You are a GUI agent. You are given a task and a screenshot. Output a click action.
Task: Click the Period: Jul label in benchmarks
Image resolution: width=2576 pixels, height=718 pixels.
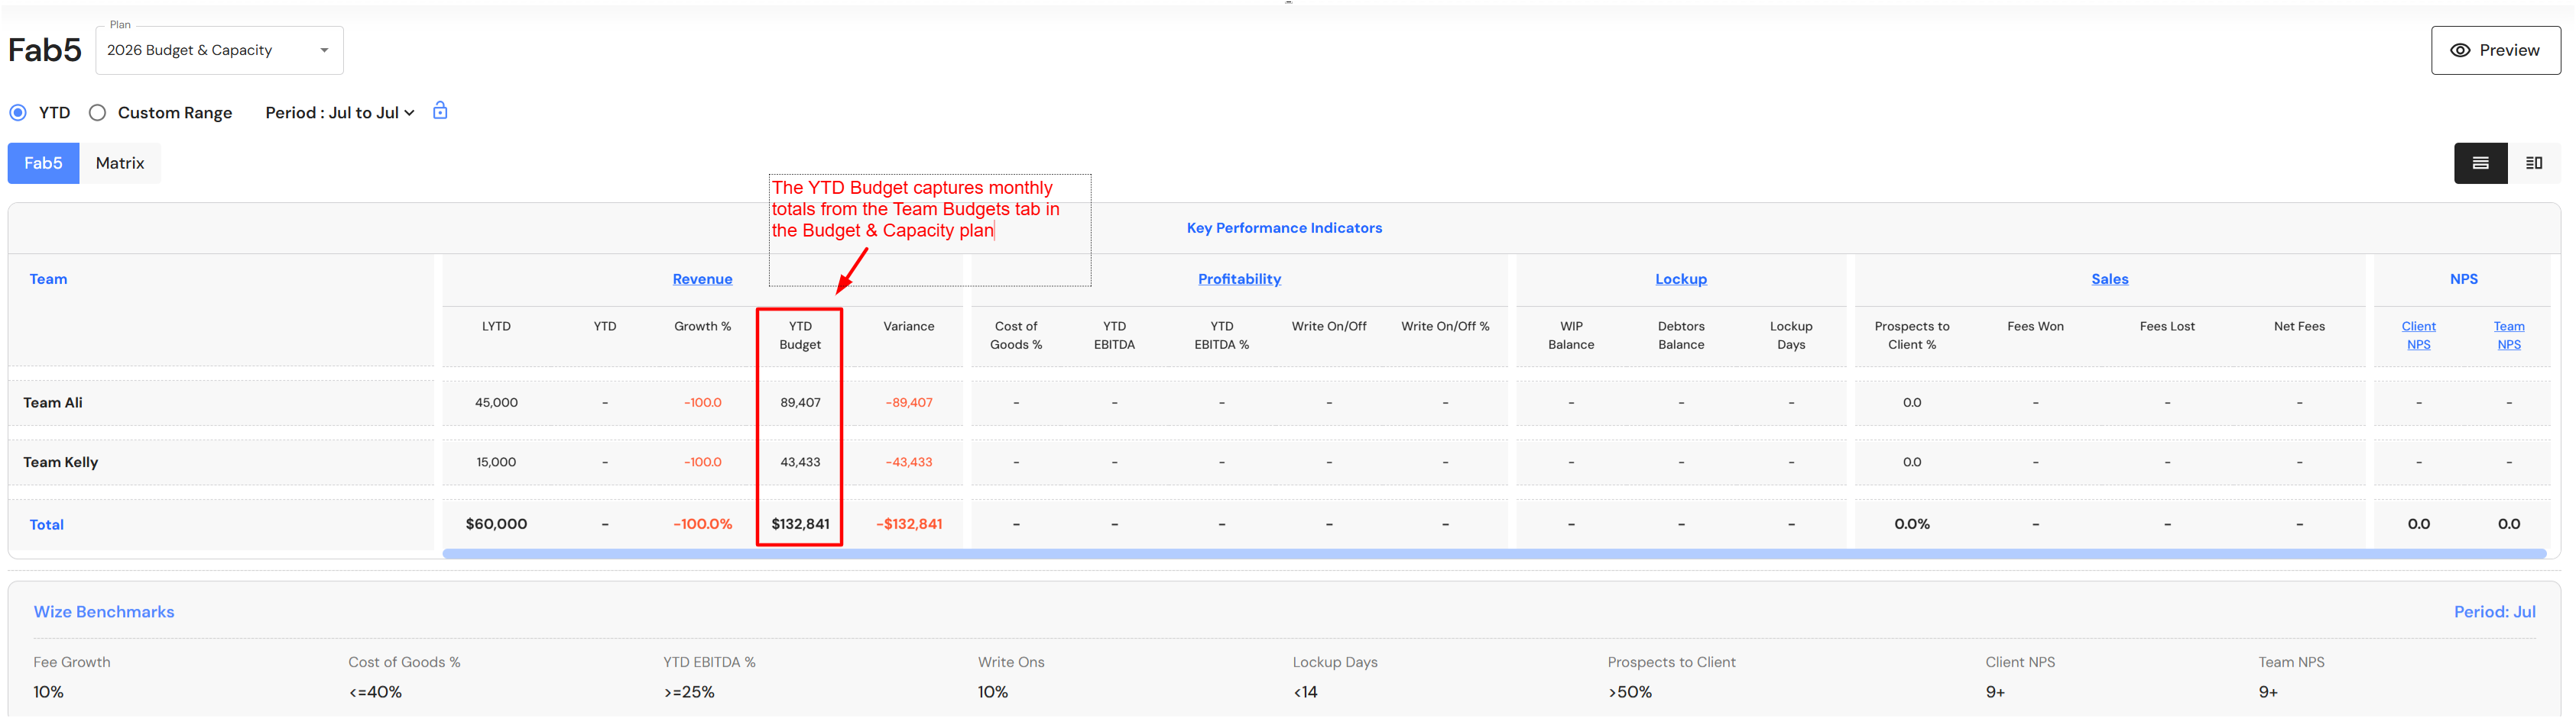pyautogui.click(x=2494, y=612)
